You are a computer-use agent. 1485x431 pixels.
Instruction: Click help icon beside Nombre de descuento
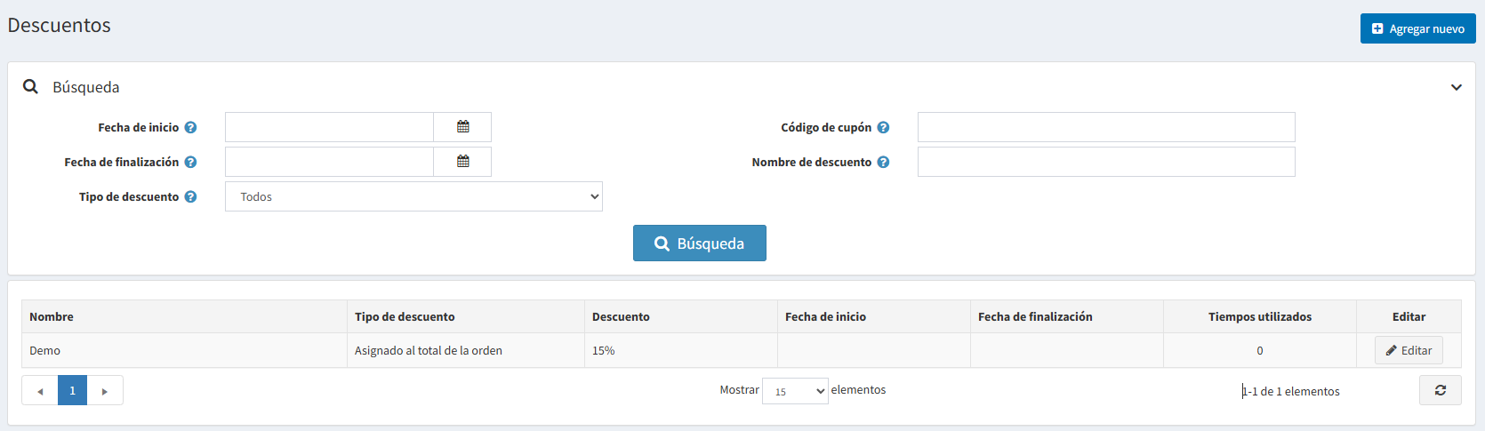point(883,163)
